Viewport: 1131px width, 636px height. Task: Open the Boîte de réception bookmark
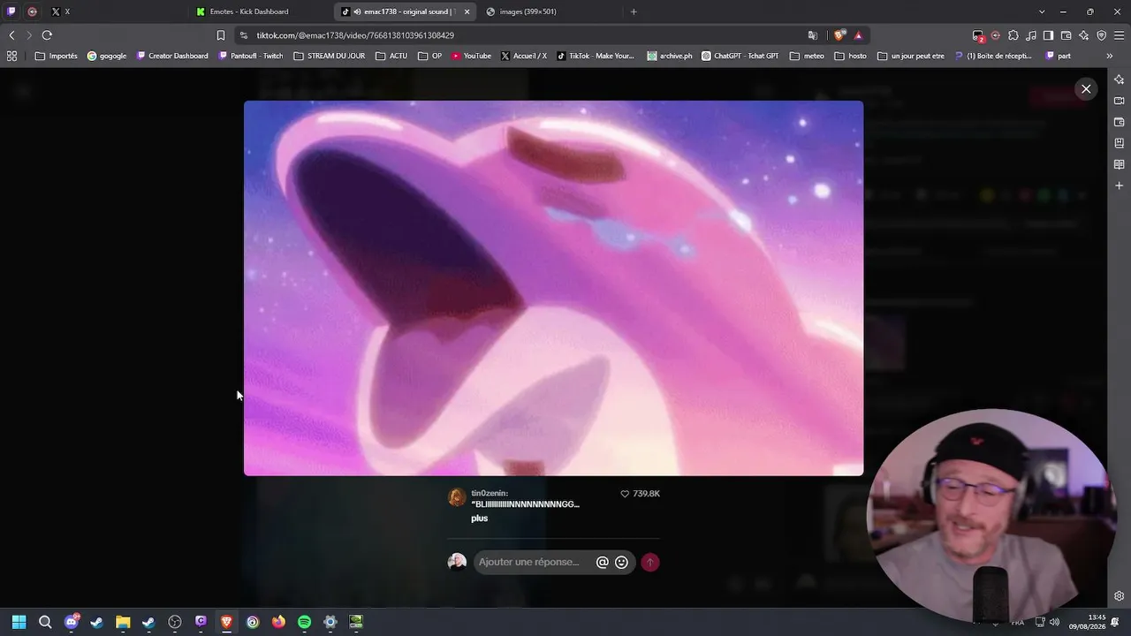(994, 56)
